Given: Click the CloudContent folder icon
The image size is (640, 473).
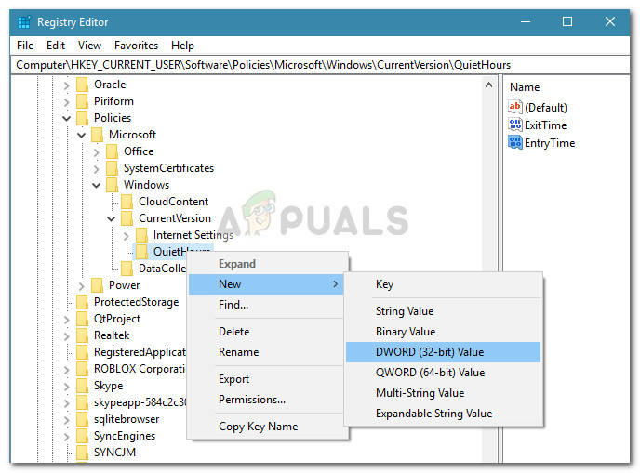Looking at the screenshot, I should point(127,202).
